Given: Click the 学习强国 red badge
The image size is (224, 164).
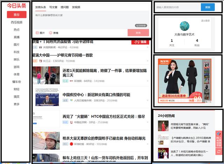Looking at the screenshot, I should [140, 42].
